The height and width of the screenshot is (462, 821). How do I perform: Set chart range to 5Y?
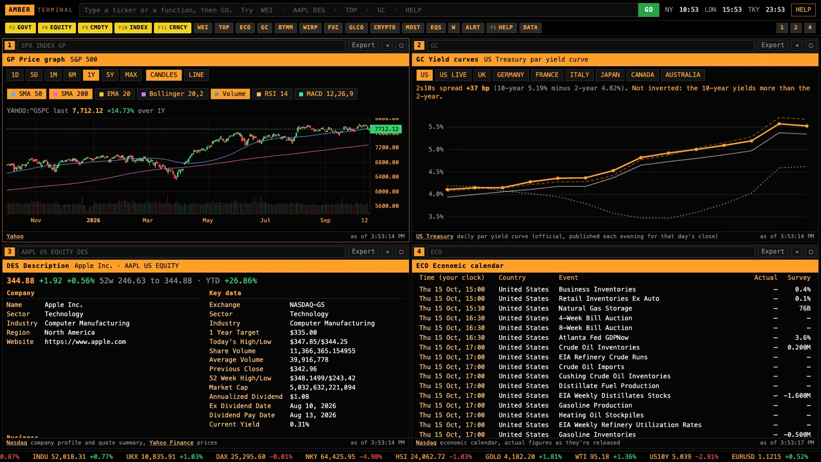[110, 75]
